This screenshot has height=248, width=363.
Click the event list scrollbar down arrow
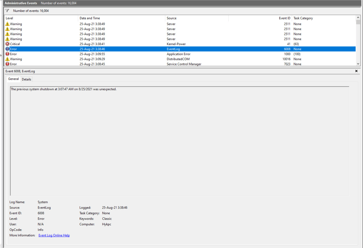pos(358,64)
